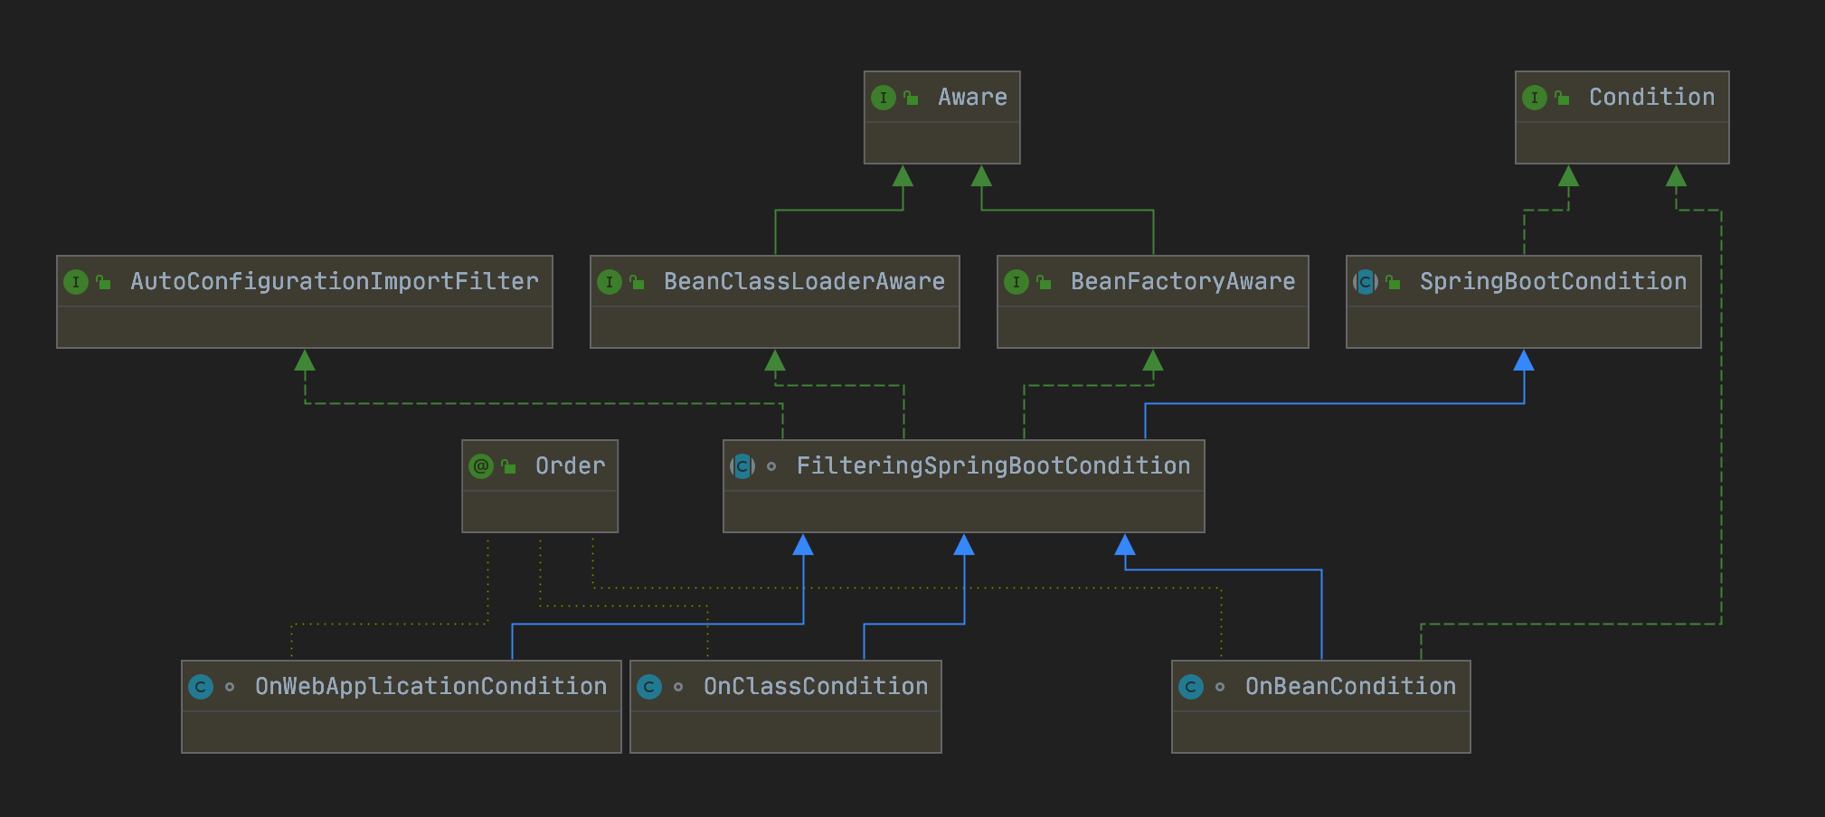Click the abstract class icon on SpringBootCondition
This screenshot has width=1825, height=817.
(1366, 282)
